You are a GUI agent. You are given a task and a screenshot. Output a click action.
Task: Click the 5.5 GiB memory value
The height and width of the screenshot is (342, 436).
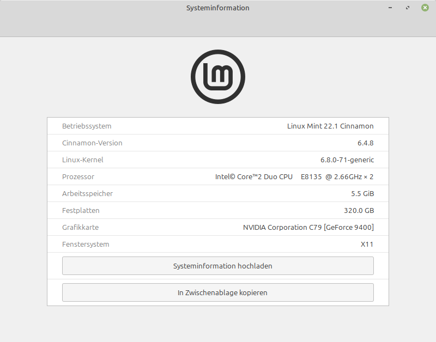pyautogui.click(x=362, y=194)
